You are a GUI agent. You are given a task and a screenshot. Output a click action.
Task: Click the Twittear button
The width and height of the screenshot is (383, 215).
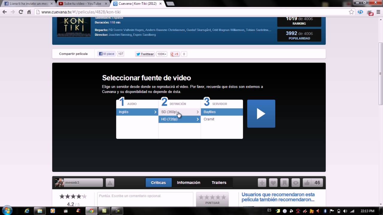145,54
